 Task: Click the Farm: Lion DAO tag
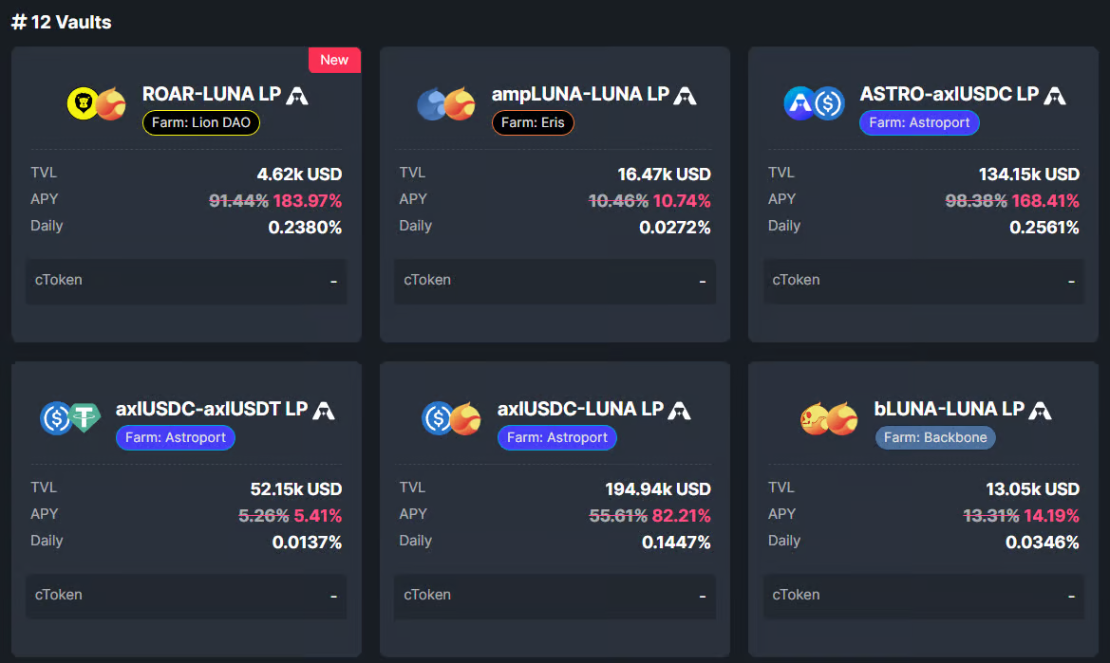click(201, 123)
